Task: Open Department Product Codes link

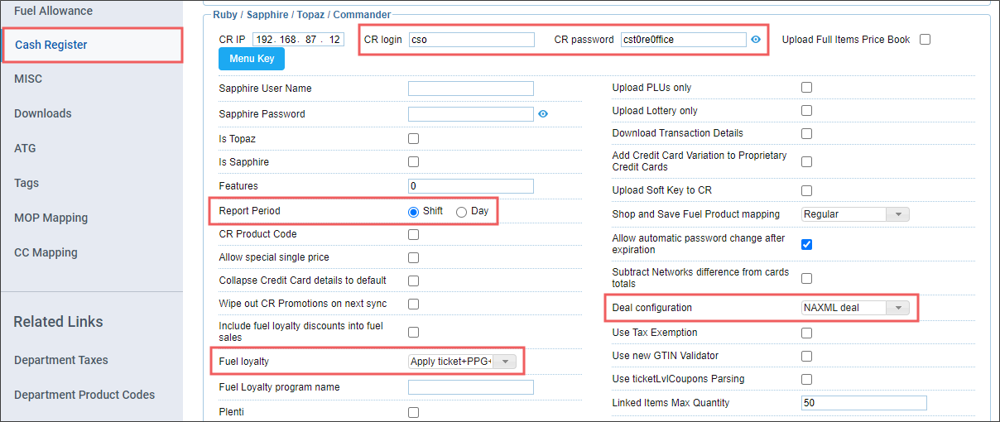Action: coord(84,395)
